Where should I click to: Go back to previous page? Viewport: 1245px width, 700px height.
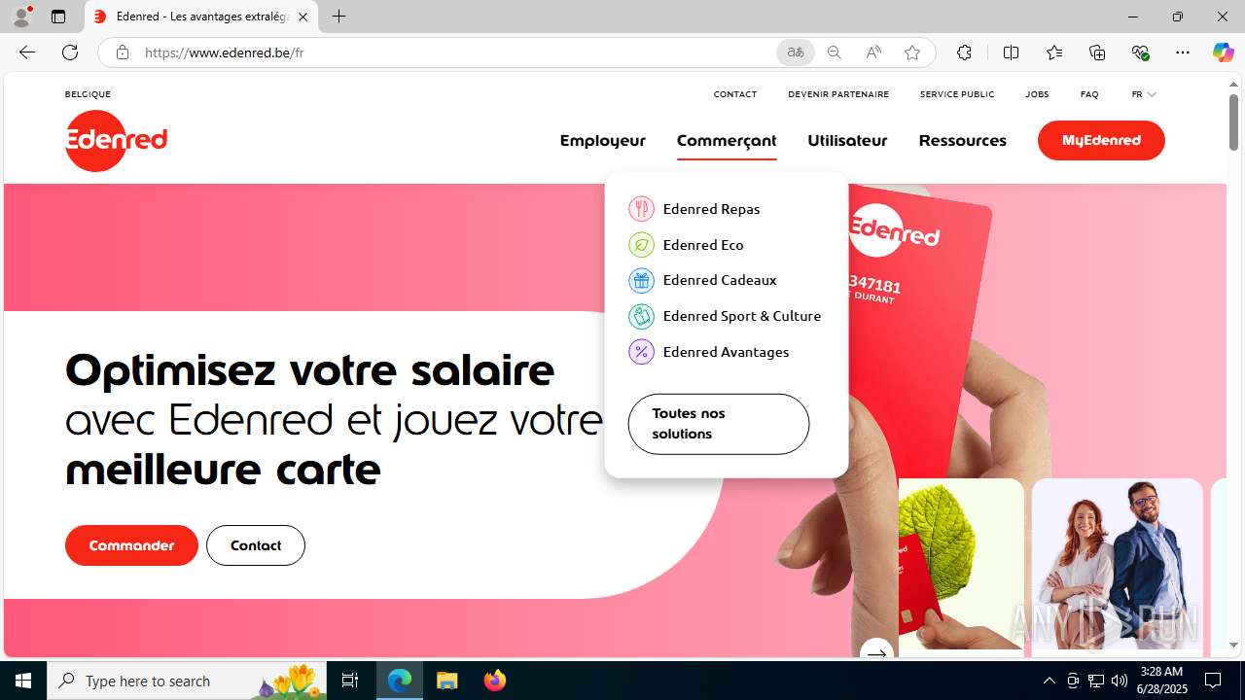(26, 52)
